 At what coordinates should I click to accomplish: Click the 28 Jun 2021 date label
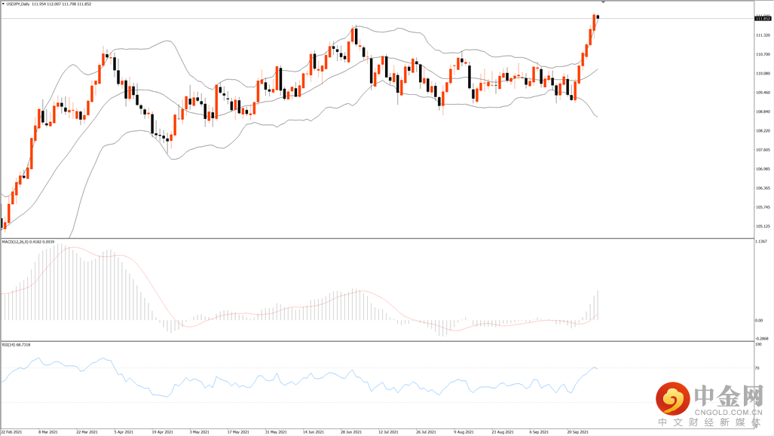pos(351,432)
